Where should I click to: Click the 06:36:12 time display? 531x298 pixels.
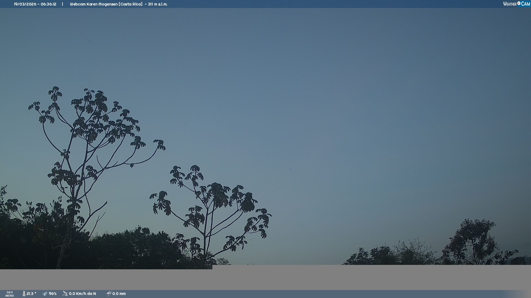click(48, 4)
